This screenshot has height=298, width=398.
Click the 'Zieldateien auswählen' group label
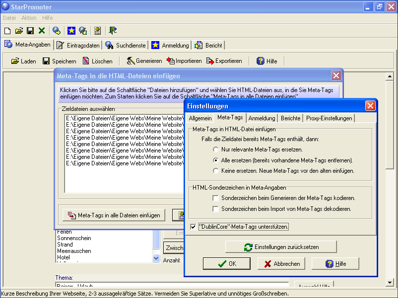pyautogui.click(x=88, y=109)
